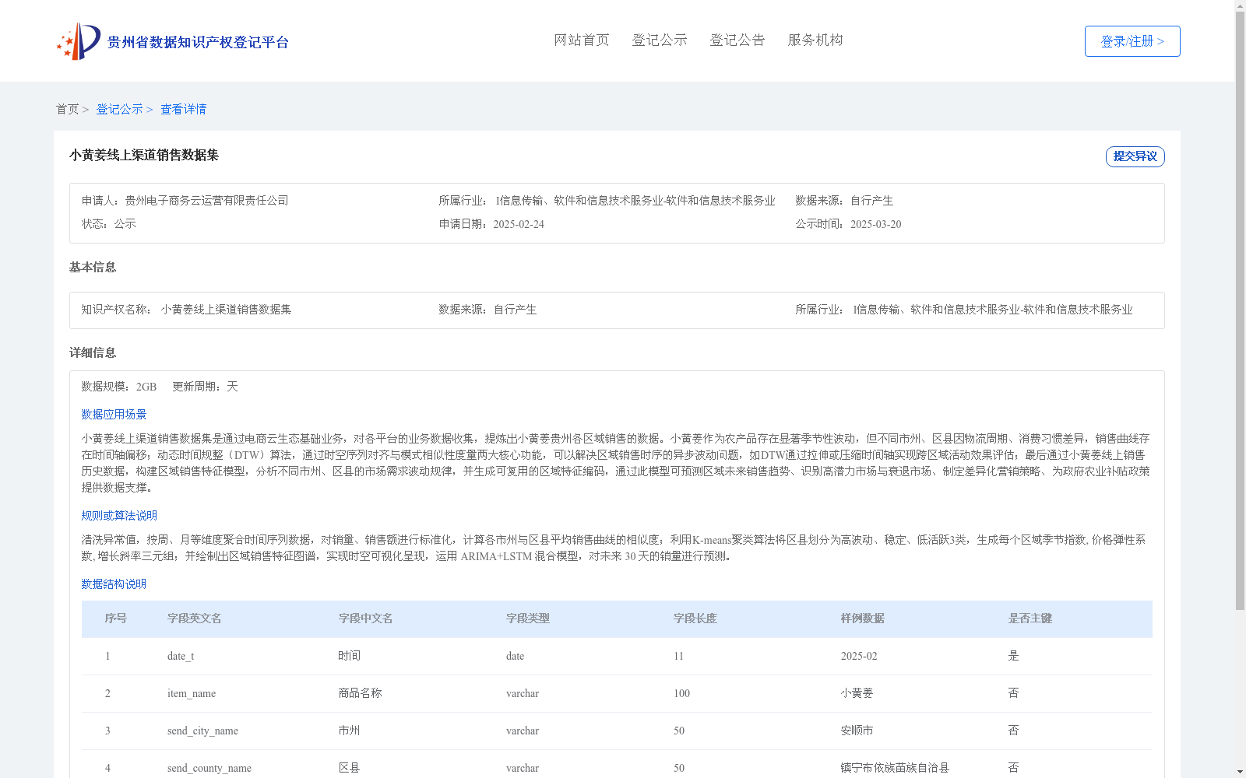
Task: Click the 数据应用场景 section heading
Action: pyautogui.click(x=114, y=415)
